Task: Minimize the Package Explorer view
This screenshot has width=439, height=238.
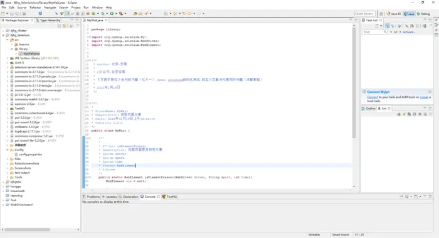Action: pos(71,20)
